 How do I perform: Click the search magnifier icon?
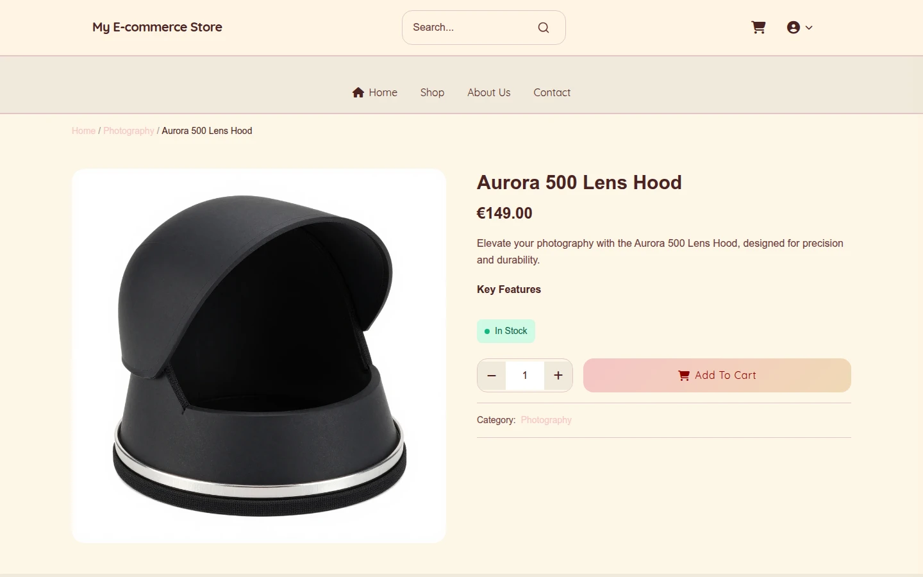(544, 28)
